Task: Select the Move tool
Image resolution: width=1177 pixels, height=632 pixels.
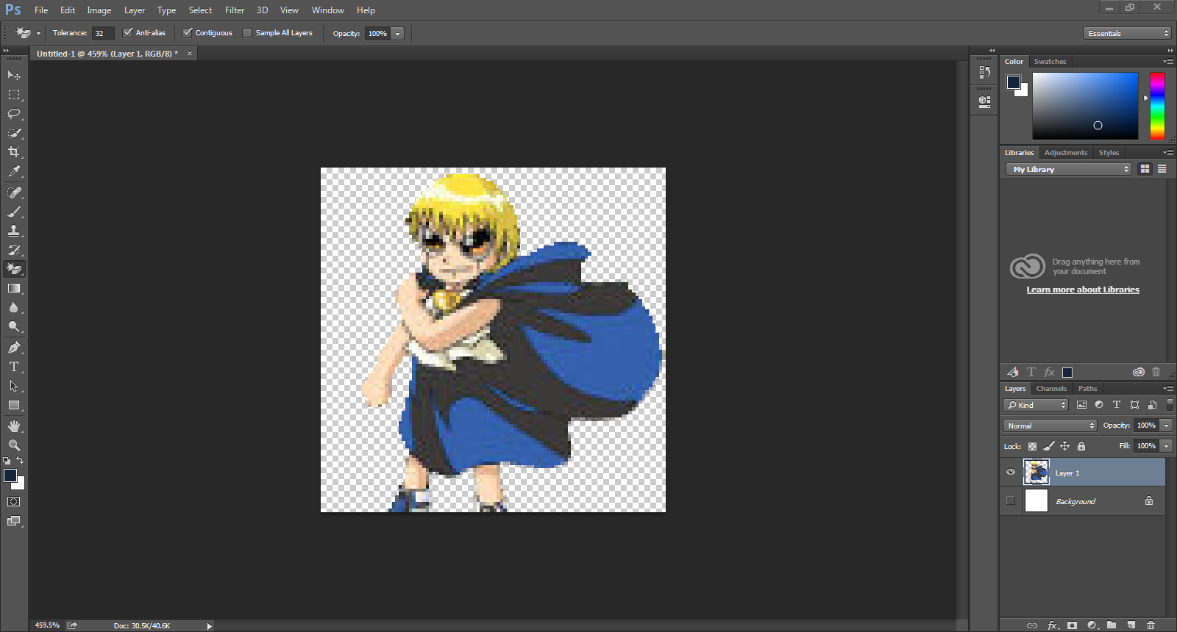Action: click(14, 75)
